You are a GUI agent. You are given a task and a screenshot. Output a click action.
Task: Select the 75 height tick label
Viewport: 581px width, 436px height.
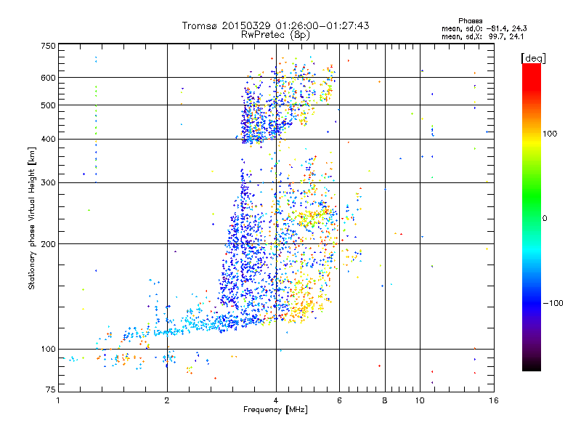(51, 389)
